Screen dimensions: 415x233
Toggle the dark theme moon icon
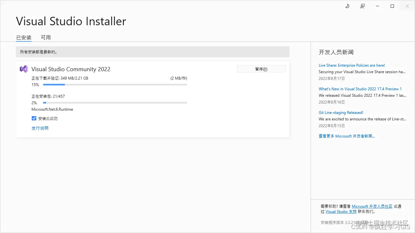tap(347, 6)
